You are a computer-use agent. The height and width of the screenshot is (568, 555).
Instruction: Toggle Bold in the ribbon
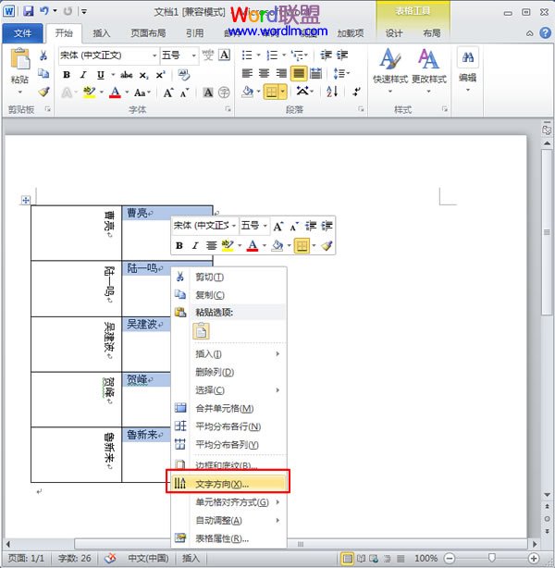[x=67, y=75]
